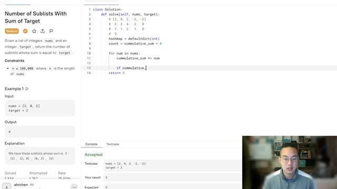This screenshot has width=337, height=189.
Task: Click line 8 'count = cummulative_sum = 0'
Action: (x=135, y=44)
